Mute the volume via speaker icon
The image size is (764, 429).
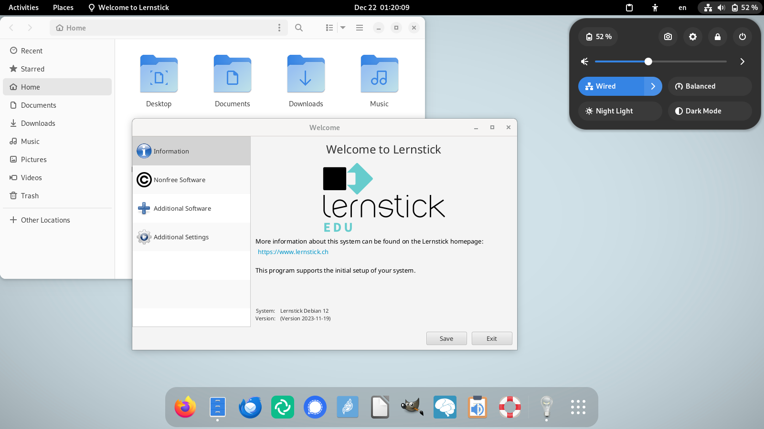[584, 61]
